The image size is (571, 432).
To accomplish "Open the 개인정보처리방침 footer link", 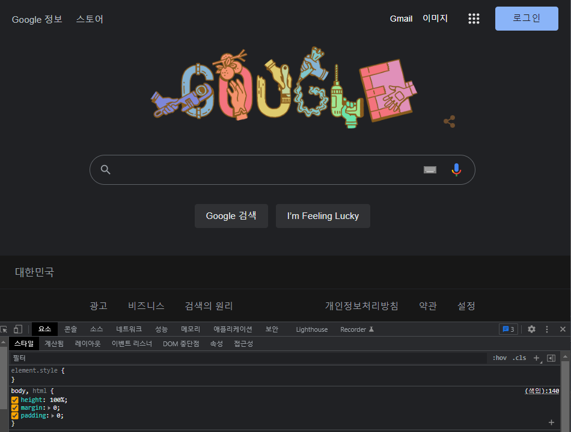I will [362, 305].
